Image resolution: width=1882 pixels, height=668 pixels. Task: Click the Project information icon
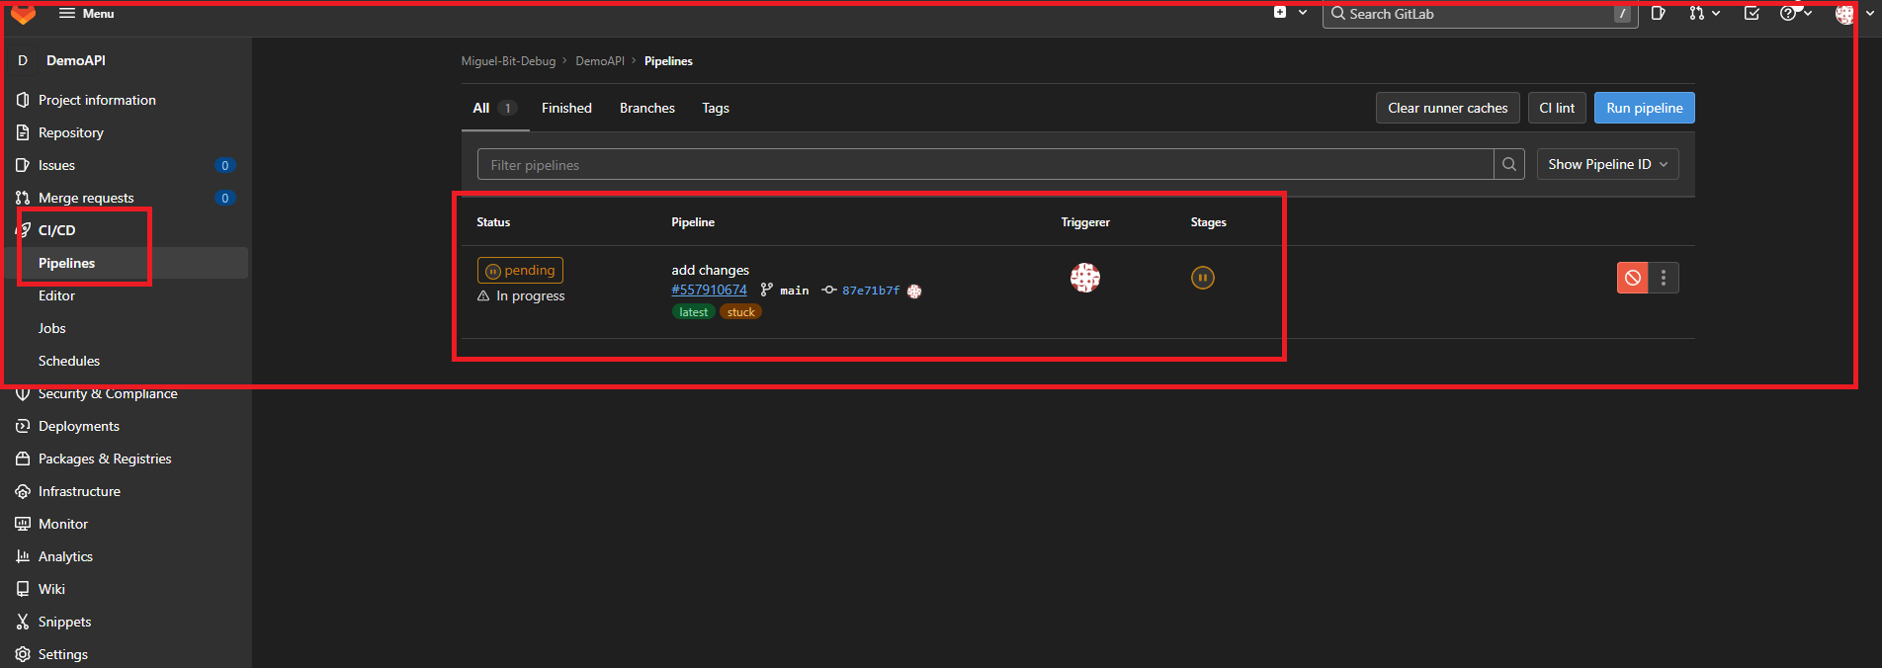23,100
